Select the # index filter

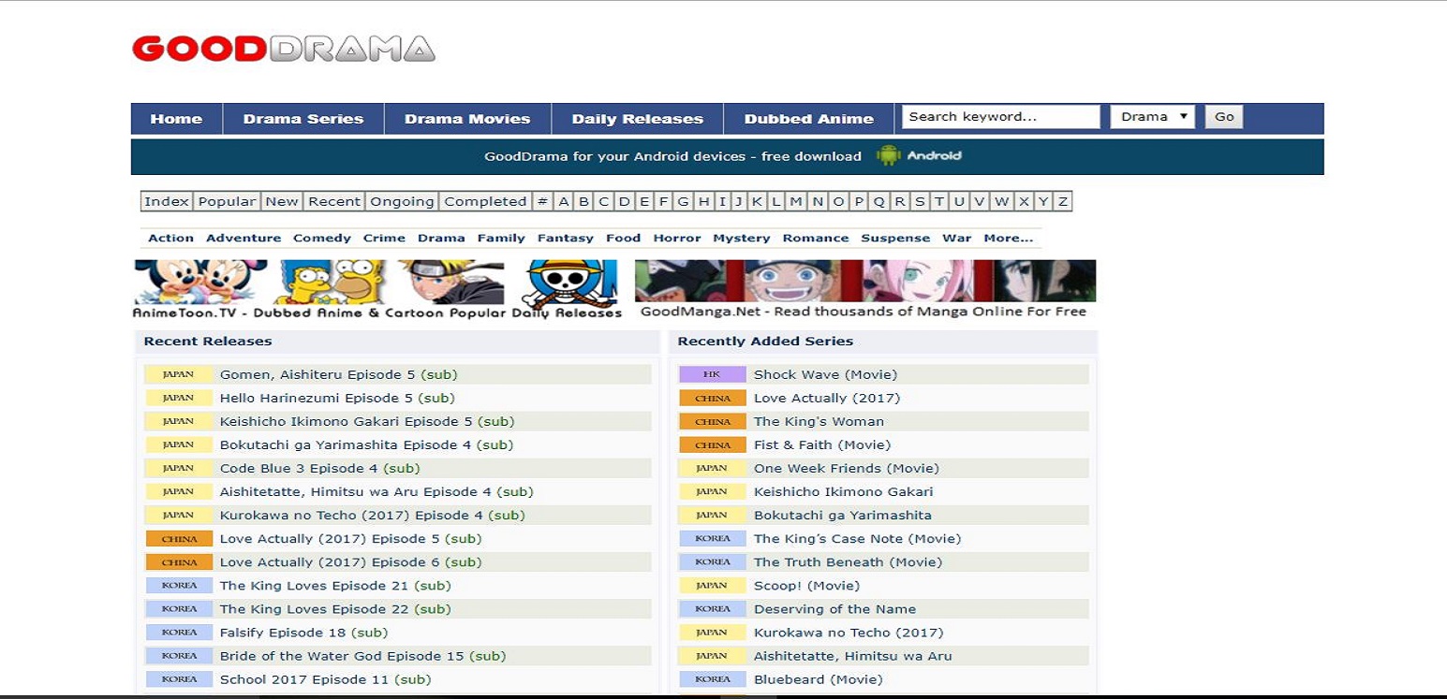pos(542,201)
